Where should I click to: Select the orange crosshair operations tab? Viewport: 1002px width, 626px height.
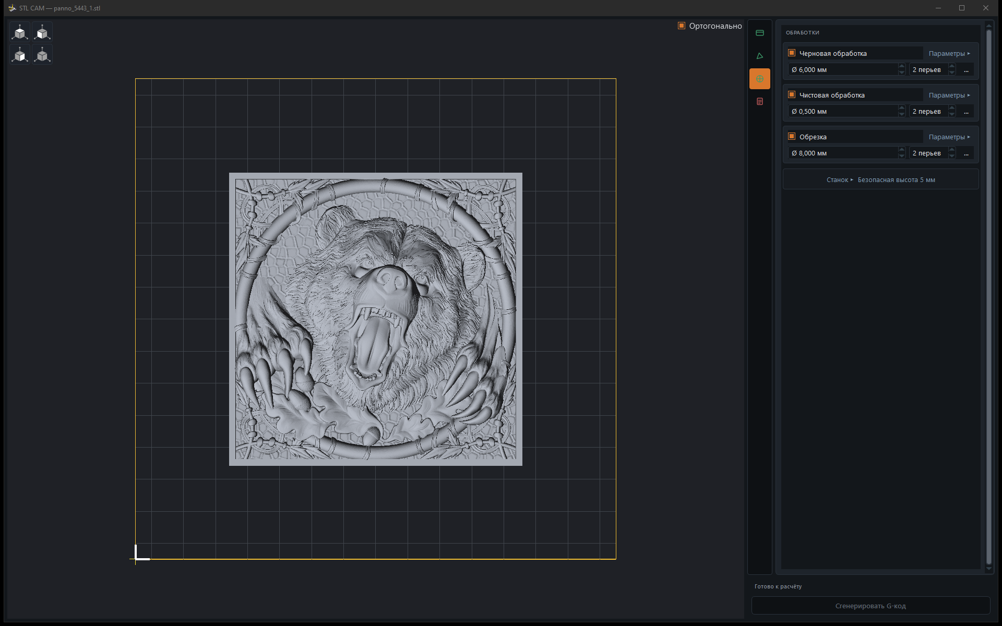[760, 79]
